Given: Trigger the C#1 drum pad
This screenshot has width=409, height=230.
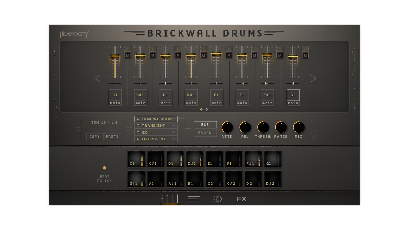Looking at the screenshot, I should click(x=156, y=159).
